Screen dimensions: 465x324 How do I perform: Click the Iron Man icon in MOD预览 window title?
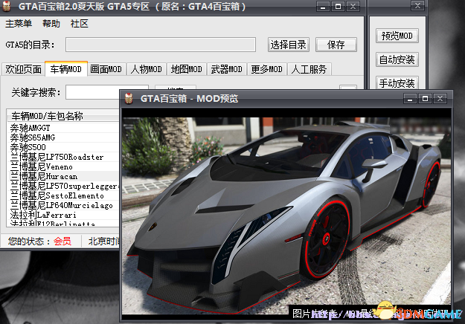click(x=129, y=98)
